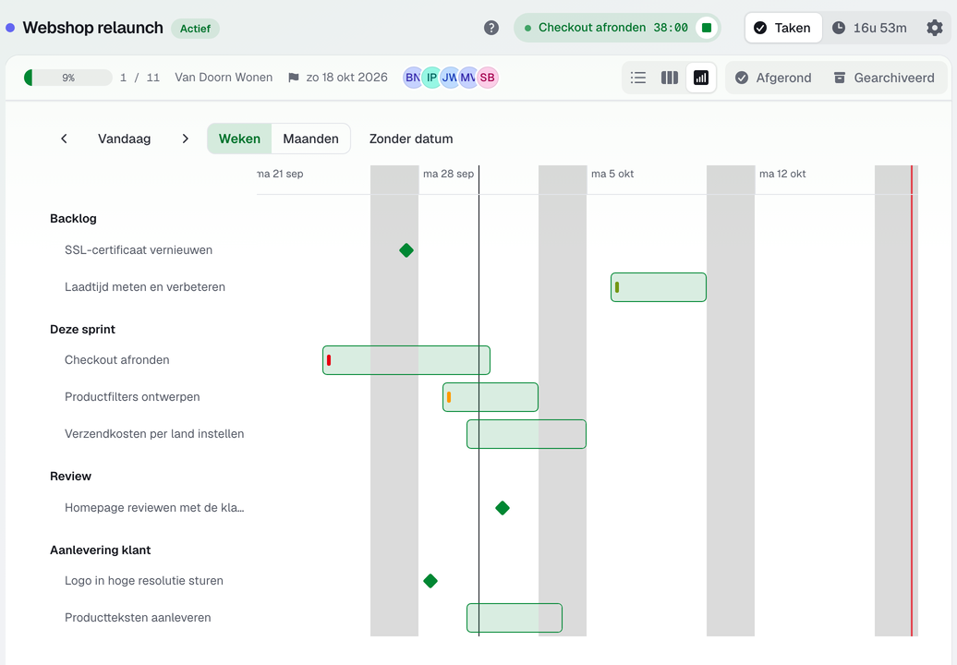This screenshot has height=665, width=957.
Task: Click the Actief status badge
Action: point(195,28)
